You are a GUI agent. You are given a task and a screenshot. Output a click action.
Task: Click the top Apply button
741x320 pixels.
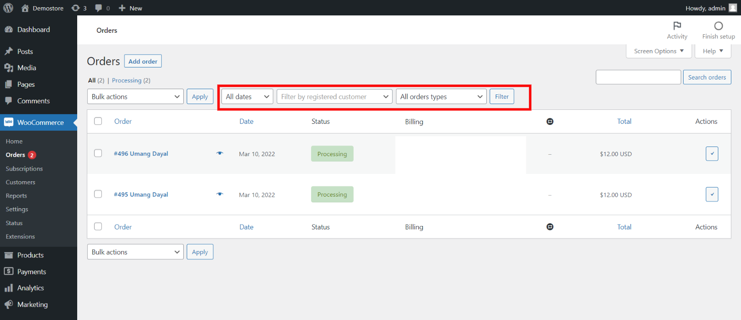[200, 96]
